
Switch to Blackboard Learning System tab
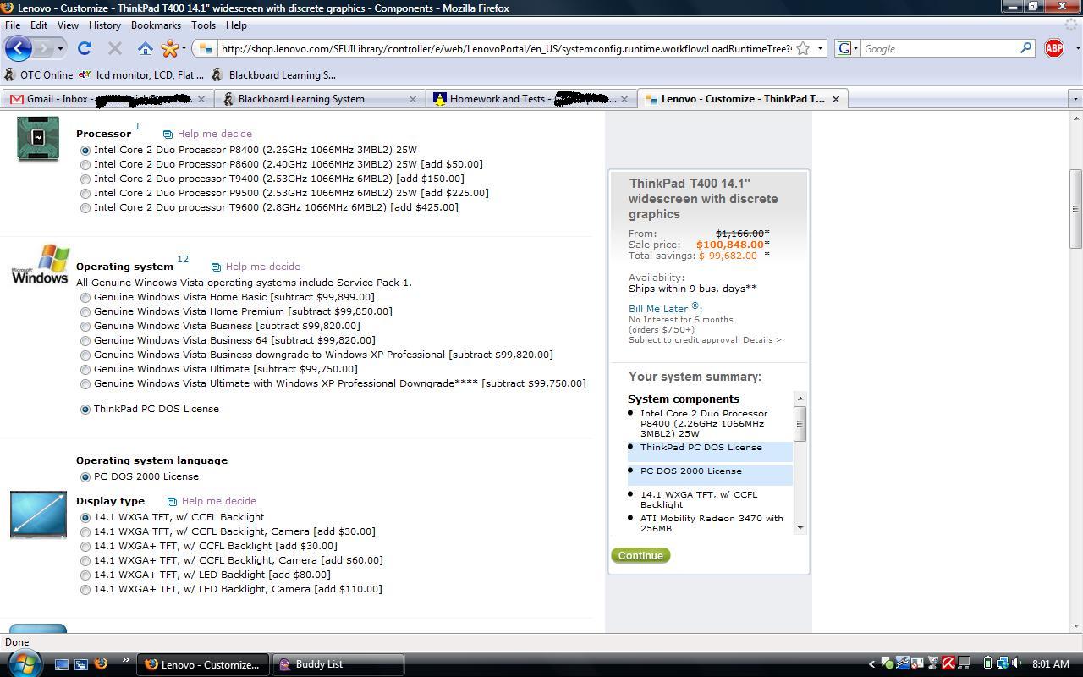click(x=319, y=99)
